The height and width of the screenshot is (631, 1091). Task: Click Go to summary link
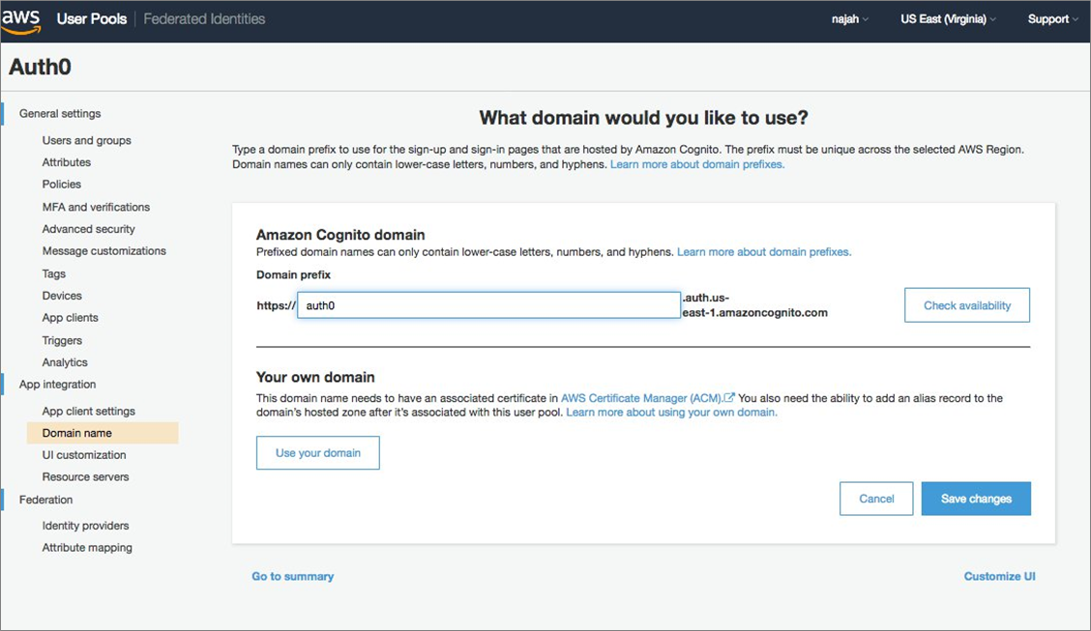pos(293,576)
